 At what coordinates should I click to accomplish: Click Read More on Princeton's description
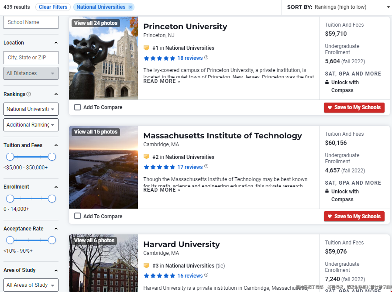click(162, 81)
